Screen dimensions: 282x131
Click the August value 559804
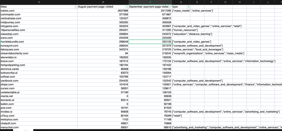pos(103,34)
